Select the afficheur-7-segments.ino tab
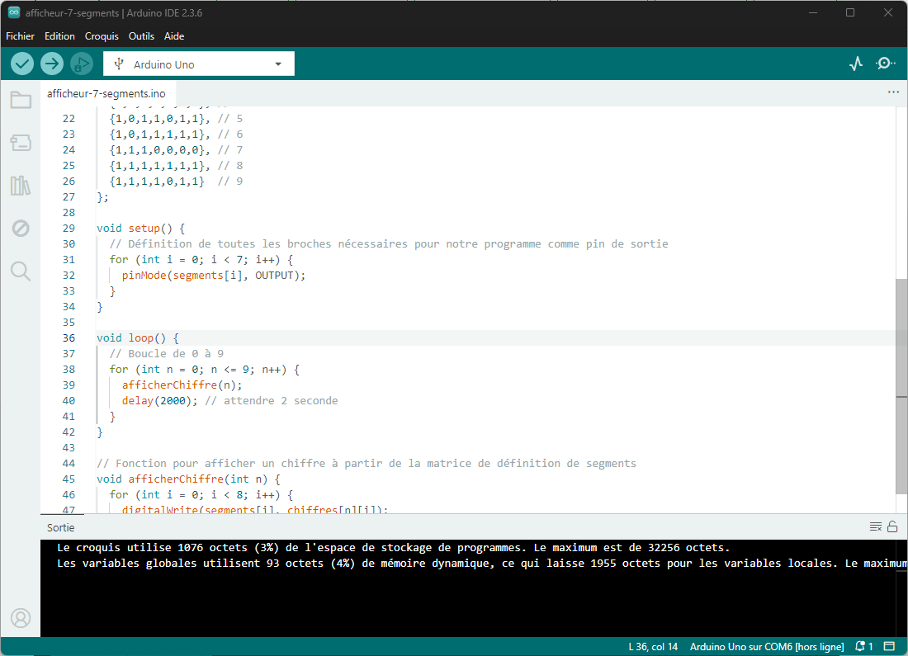 [x=106, y=94]
